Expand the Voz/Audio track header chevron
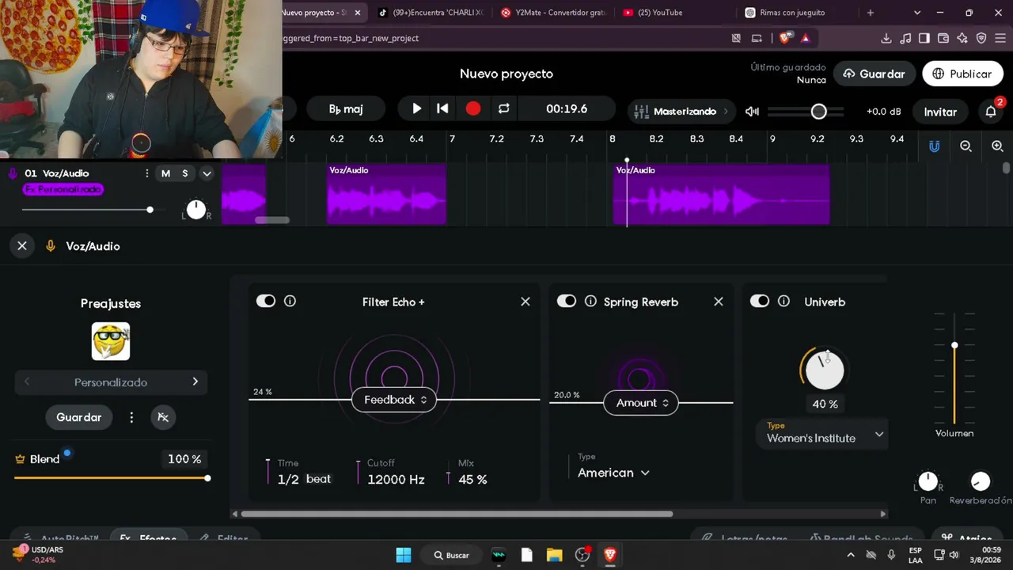This screenshot has height=570, width=1013. coord(207,173)
